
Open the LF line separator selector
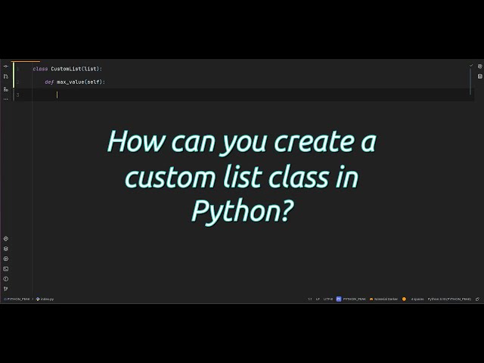tap(318, 299)
